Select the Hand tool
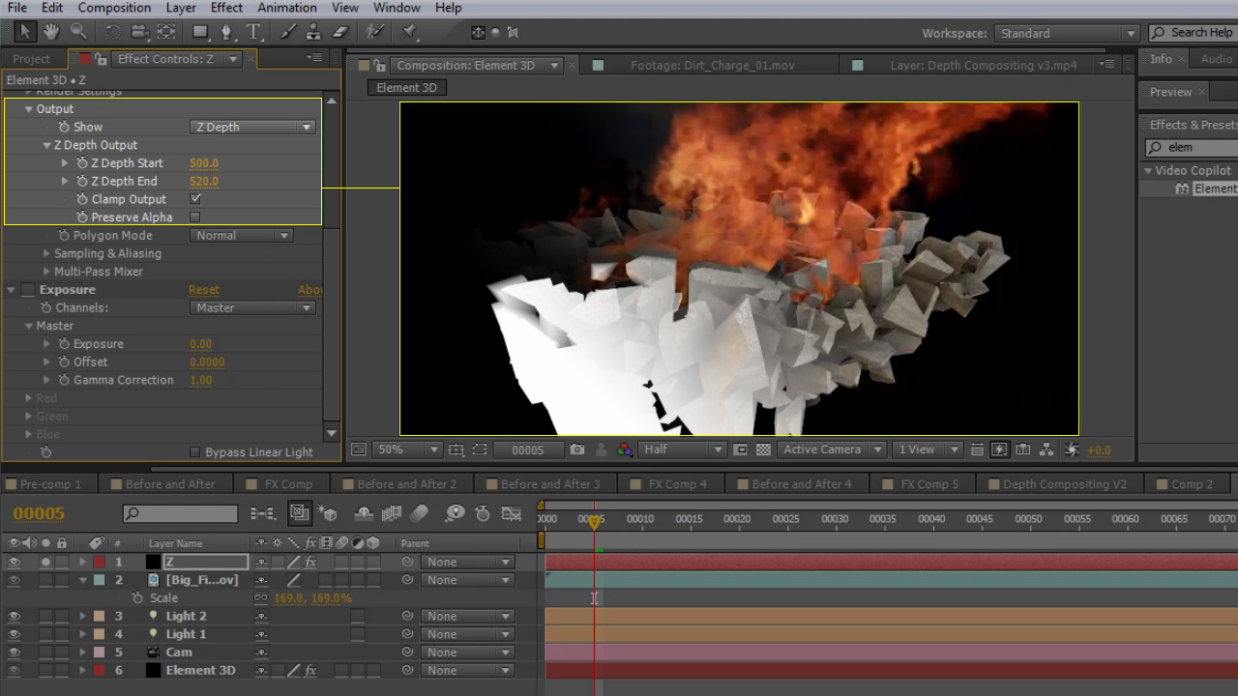Viewport: 1238px width, 696px height. pos(50,32)
